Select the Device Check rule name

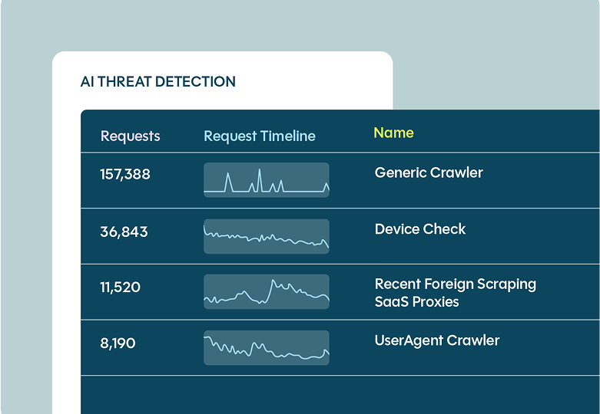coord(420,229)
